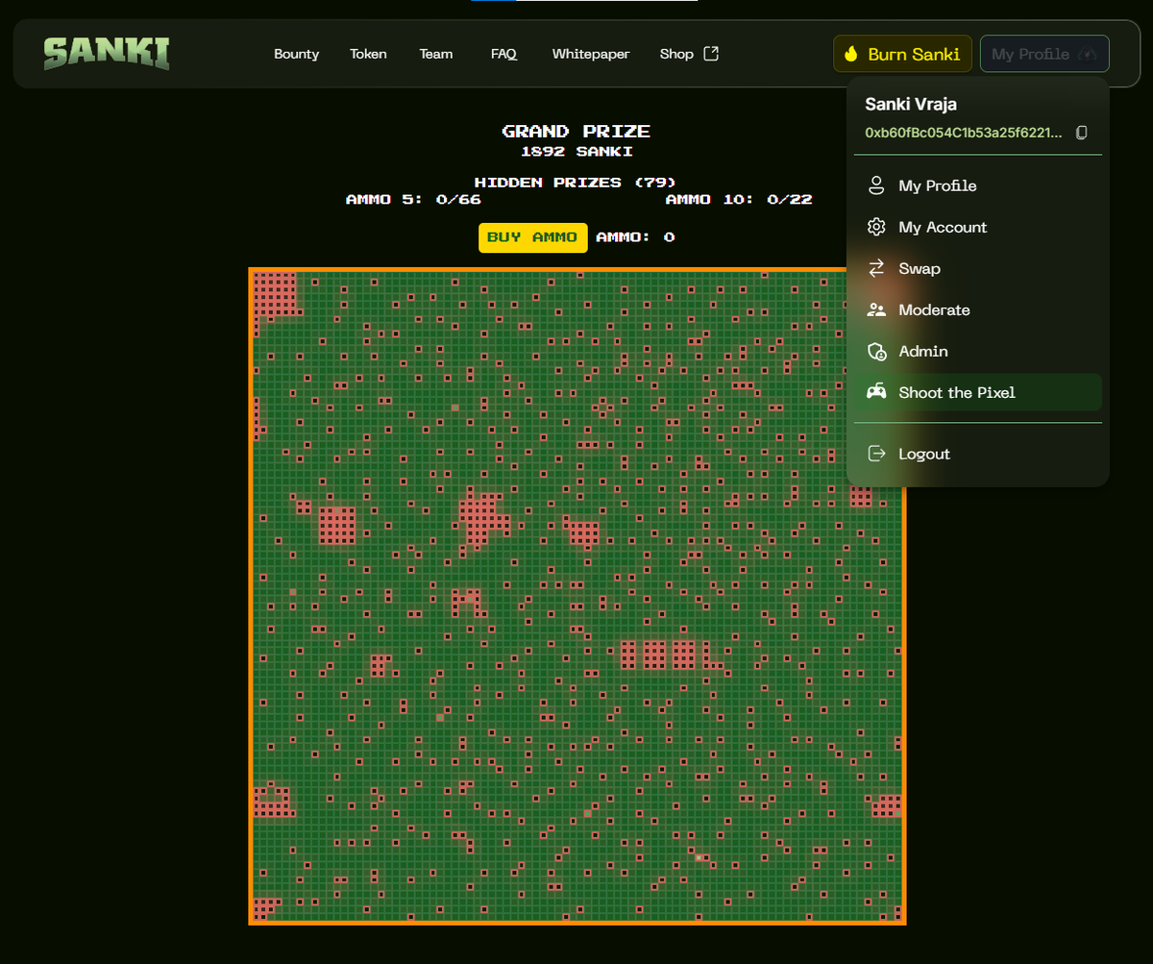Click the HIDDEN PRIZES (79) label
This screenshot has height=964, width=1153.
[x=576, y=183]
